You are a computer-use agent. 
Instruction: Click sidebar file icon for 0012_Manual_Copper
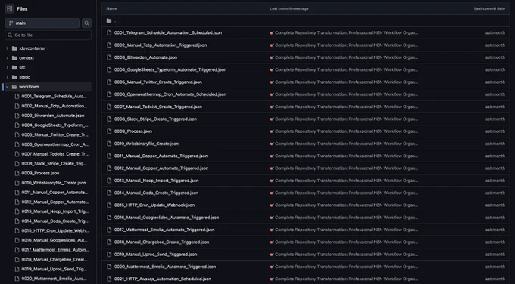tap(17, 202)
